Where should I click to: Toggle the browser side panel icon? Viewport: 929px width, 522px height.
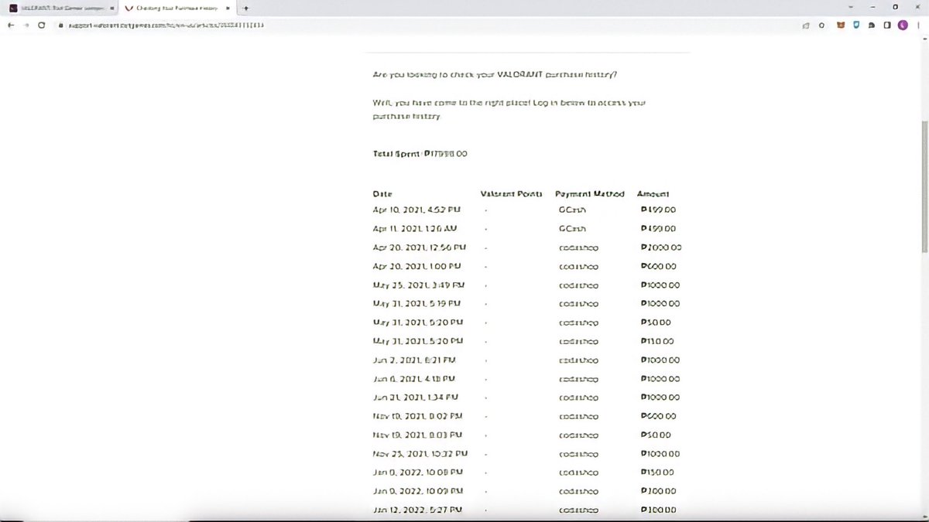(x=887, y=25)
